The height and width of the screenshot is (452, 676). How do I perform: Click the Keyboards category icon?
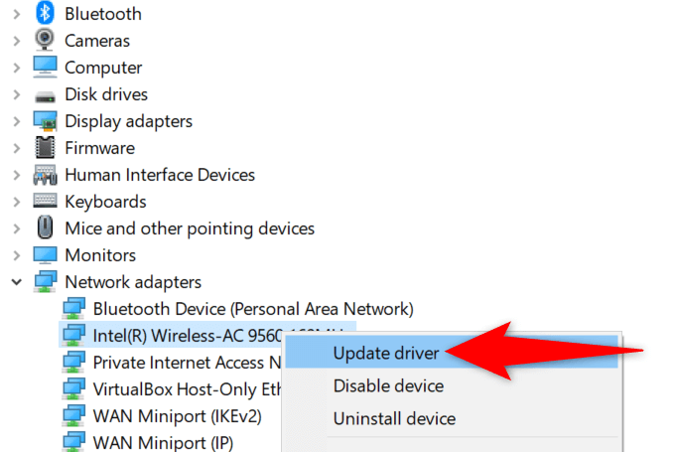[46, 202]
